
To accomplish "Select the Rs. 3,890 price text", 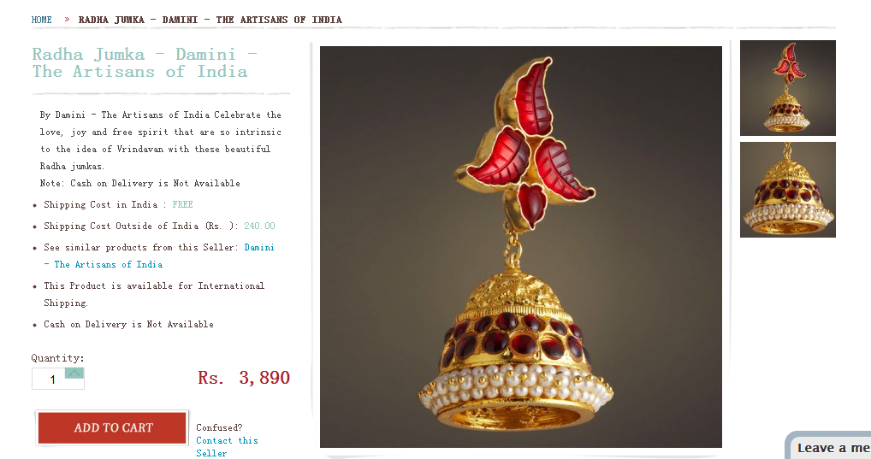I will click(244, 378).
